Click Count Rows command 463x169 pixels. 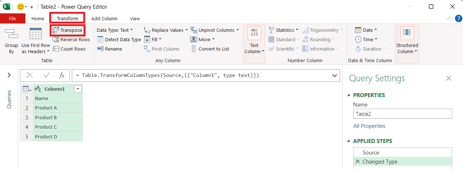point(69,49)
